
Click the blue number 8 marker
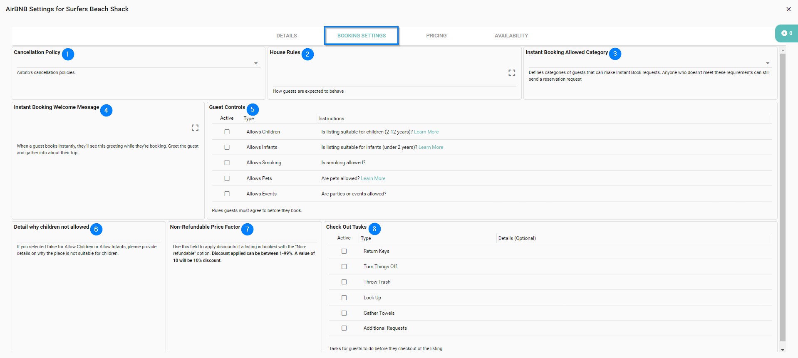point(374,229)
